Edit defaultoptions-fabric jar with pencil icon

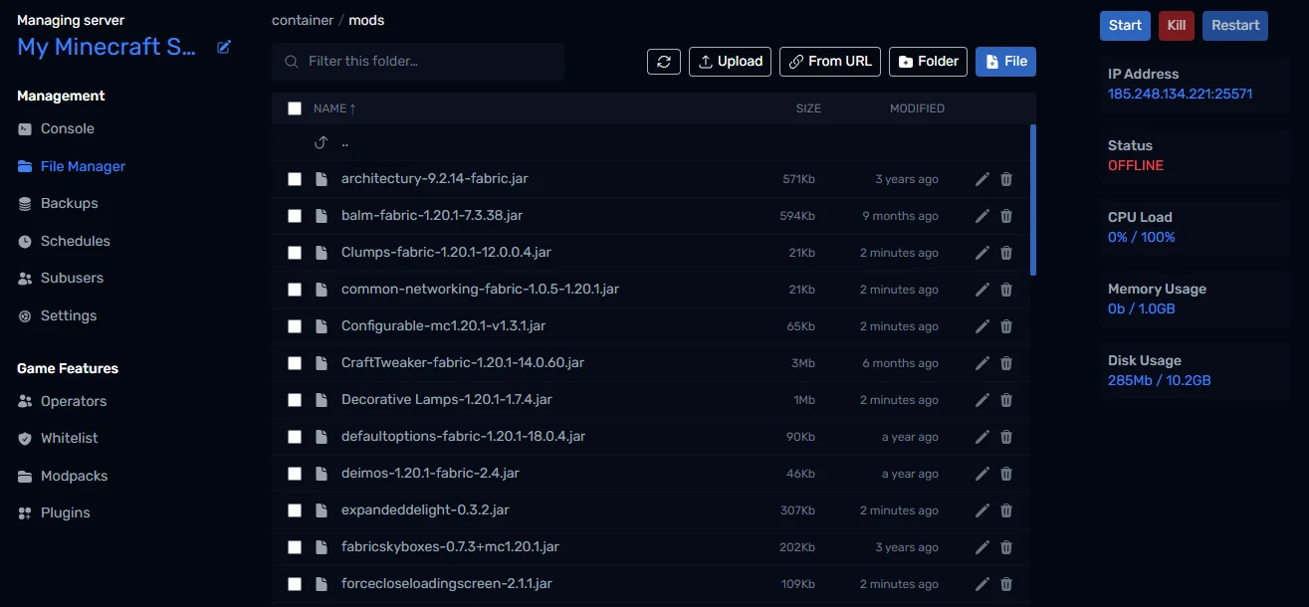pyautogui.click(x=982, y=437)
